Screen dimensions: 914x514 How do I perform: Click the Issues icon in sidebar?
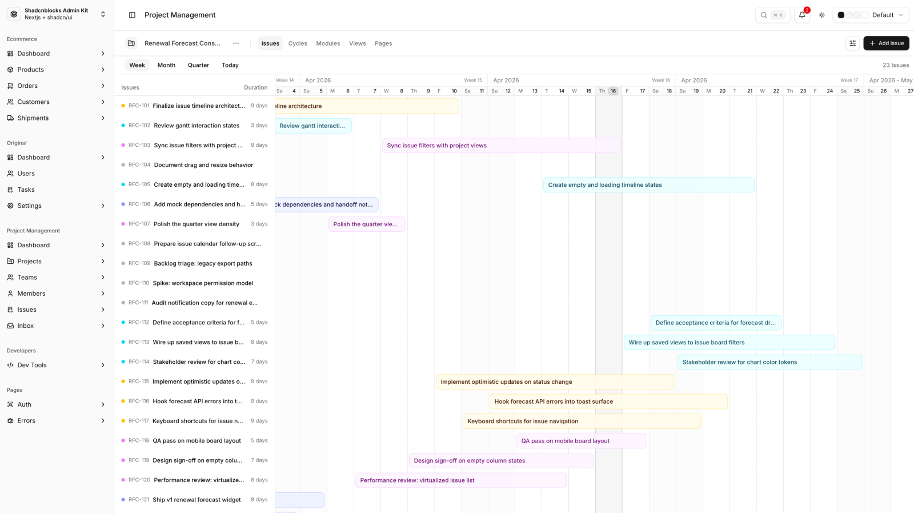pyautogui.click(x=10, y=310)
